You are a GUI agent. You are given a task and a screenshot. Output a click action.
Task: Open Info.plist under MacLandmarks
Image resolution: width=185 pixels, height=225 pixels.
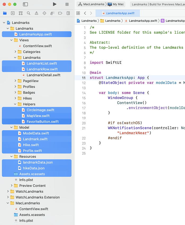37,220
